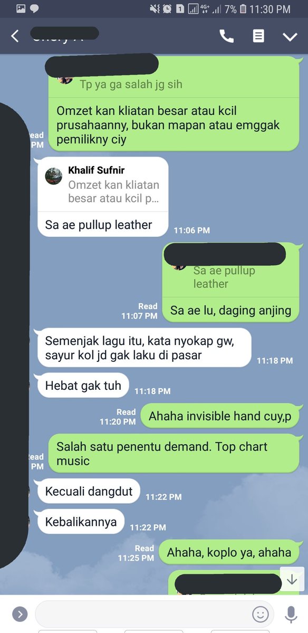Open the emoji sticker picker
308x633 pixels.
(x=260, y=614)
